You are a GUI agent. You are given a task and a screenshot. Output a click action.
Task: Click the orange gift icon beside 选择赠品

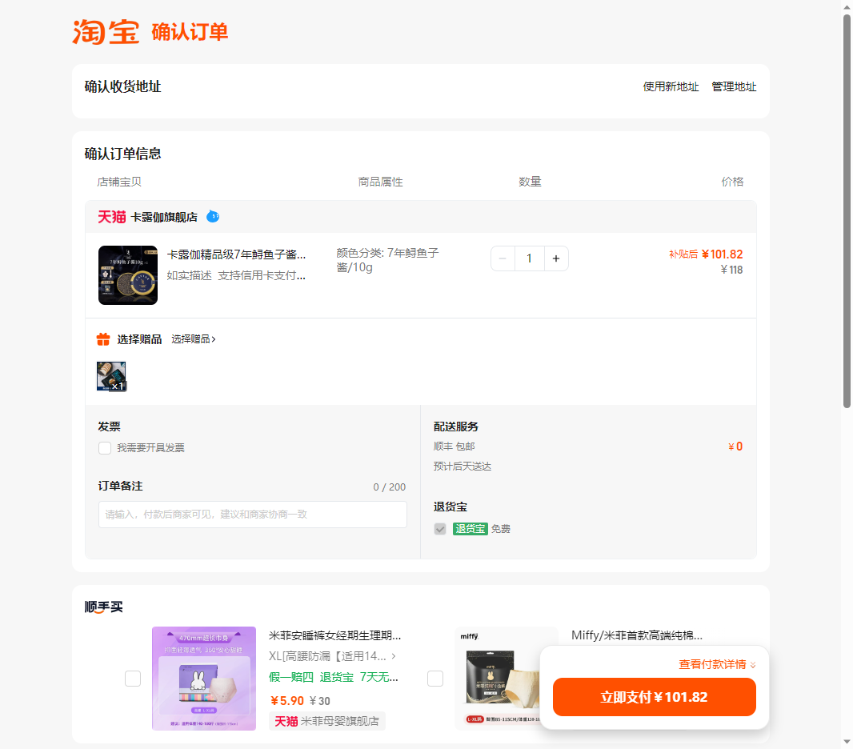[x=103, y=339]
